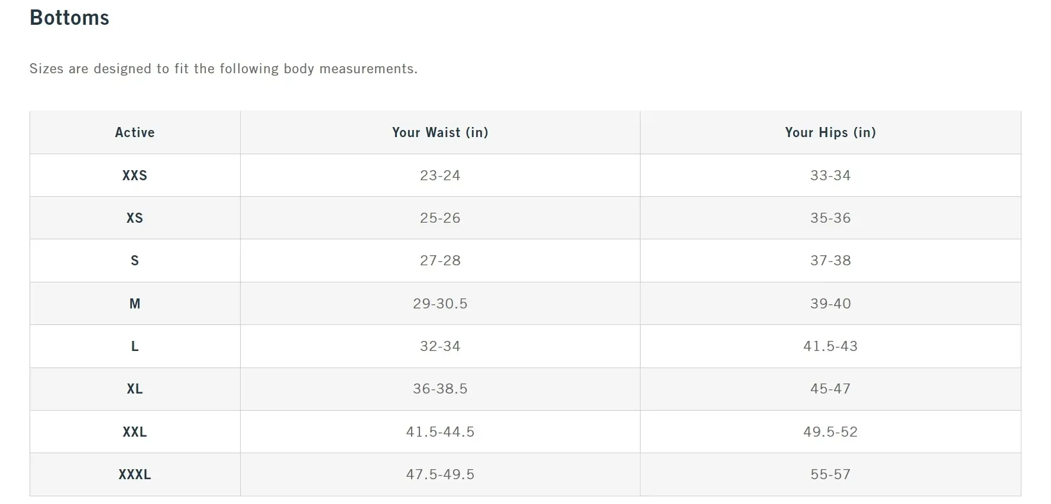Click the sizes description sentence
1051x504 pixels.
click(x=224, y=69)
